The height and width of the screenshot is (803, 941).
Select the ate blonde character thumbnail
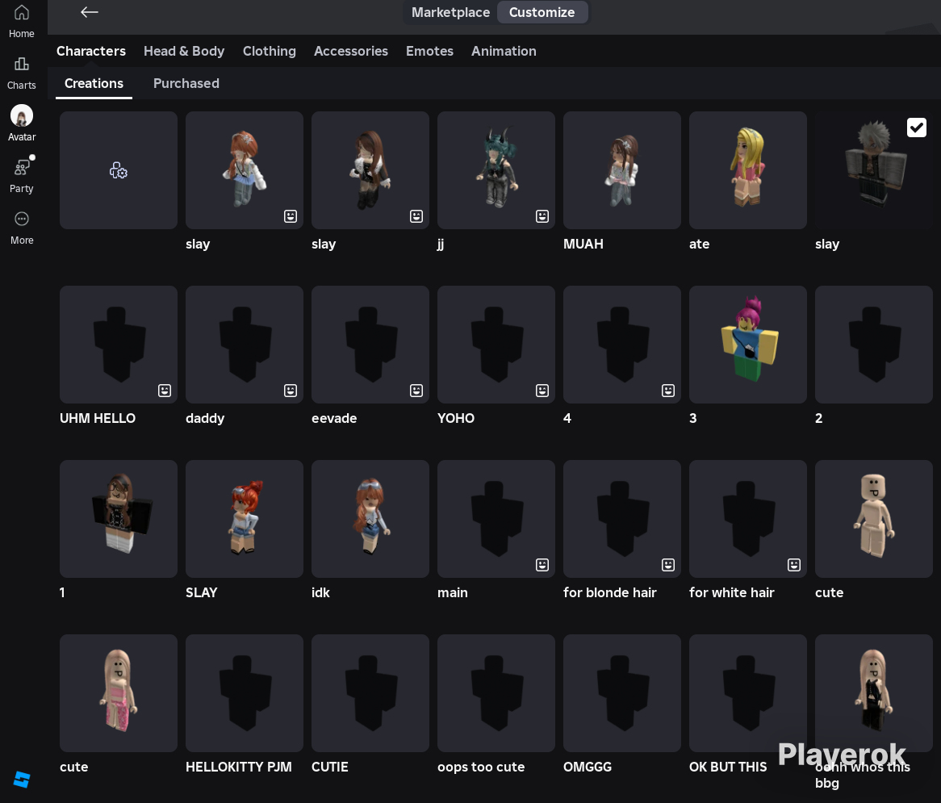point(748,169)
